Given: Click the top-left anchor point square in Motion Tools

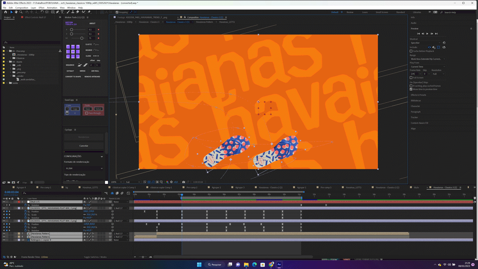Looking at the screenshot, I should [x=68, y=47].
